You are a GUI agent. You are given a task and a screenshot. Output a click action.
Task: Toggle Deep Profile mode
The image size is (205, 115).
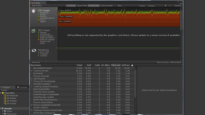point(82,6)
